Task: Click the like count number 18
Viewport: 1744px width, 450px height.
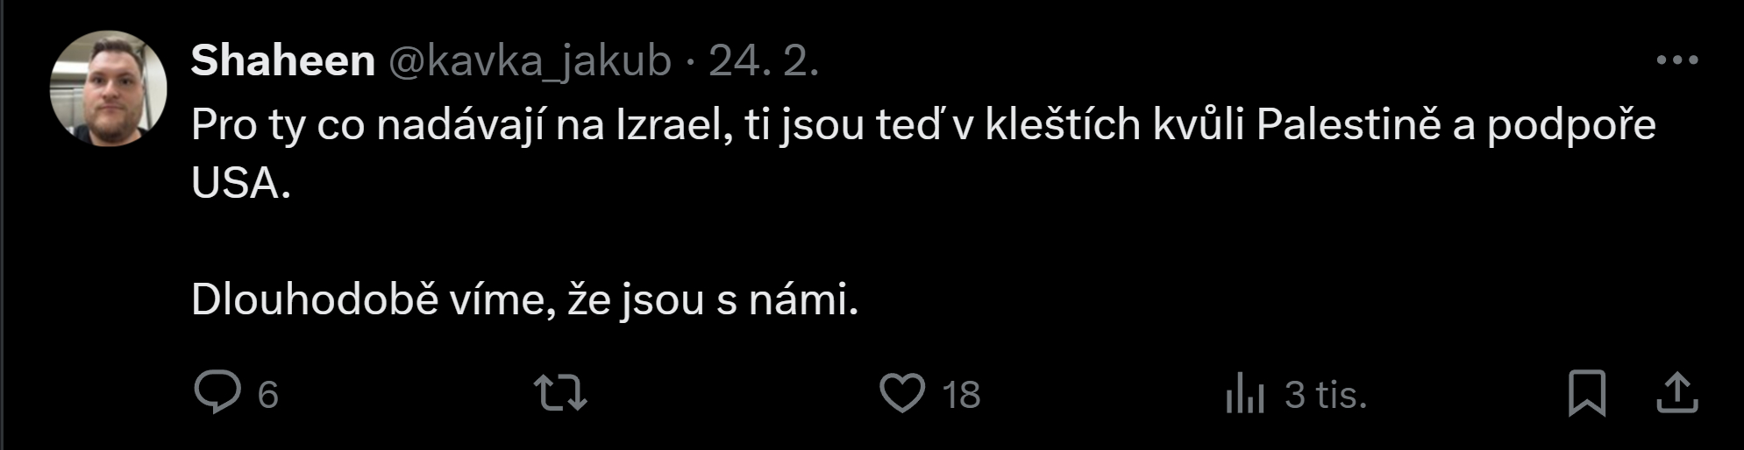Action: click(x=961, y=395)
